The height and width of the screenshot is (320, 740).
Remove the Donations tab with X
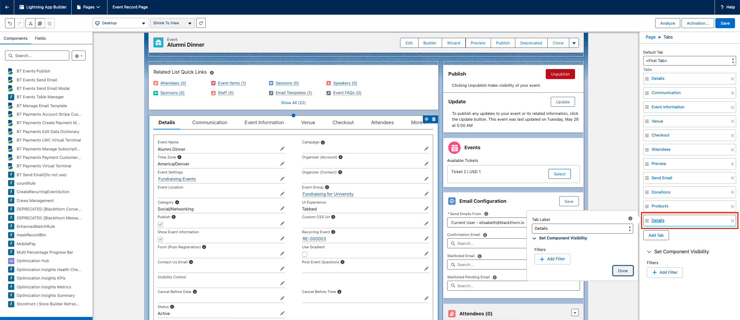[732, 192]
